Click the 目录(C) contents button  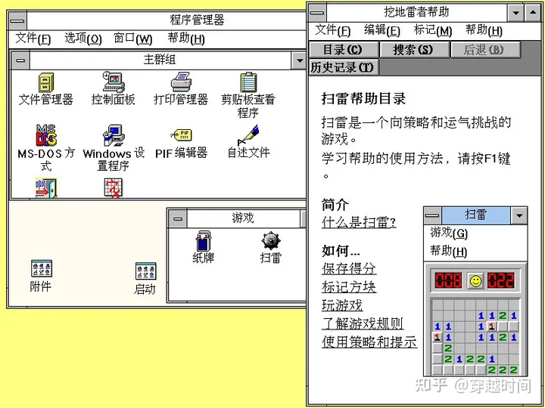tap(344, 50)
